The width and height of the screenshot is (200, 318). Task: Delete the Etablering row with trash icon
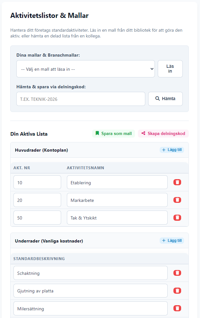coord(177,182)
